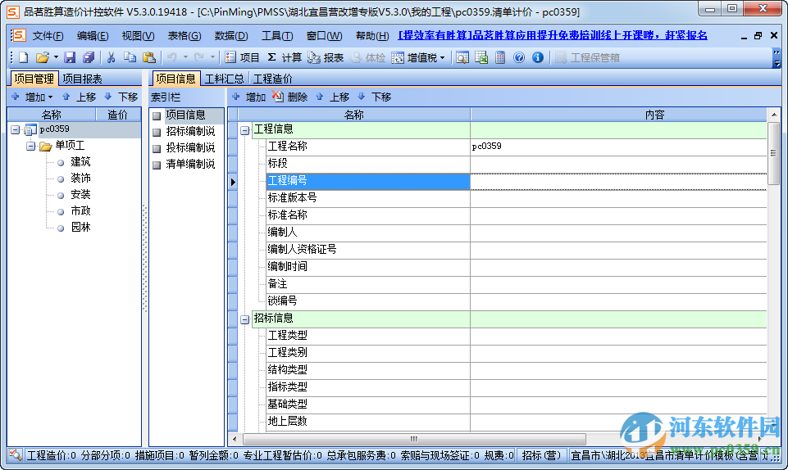Click the status bar icon at bottom left
Viewport: 788px width, 470px height.
[15, 455]
